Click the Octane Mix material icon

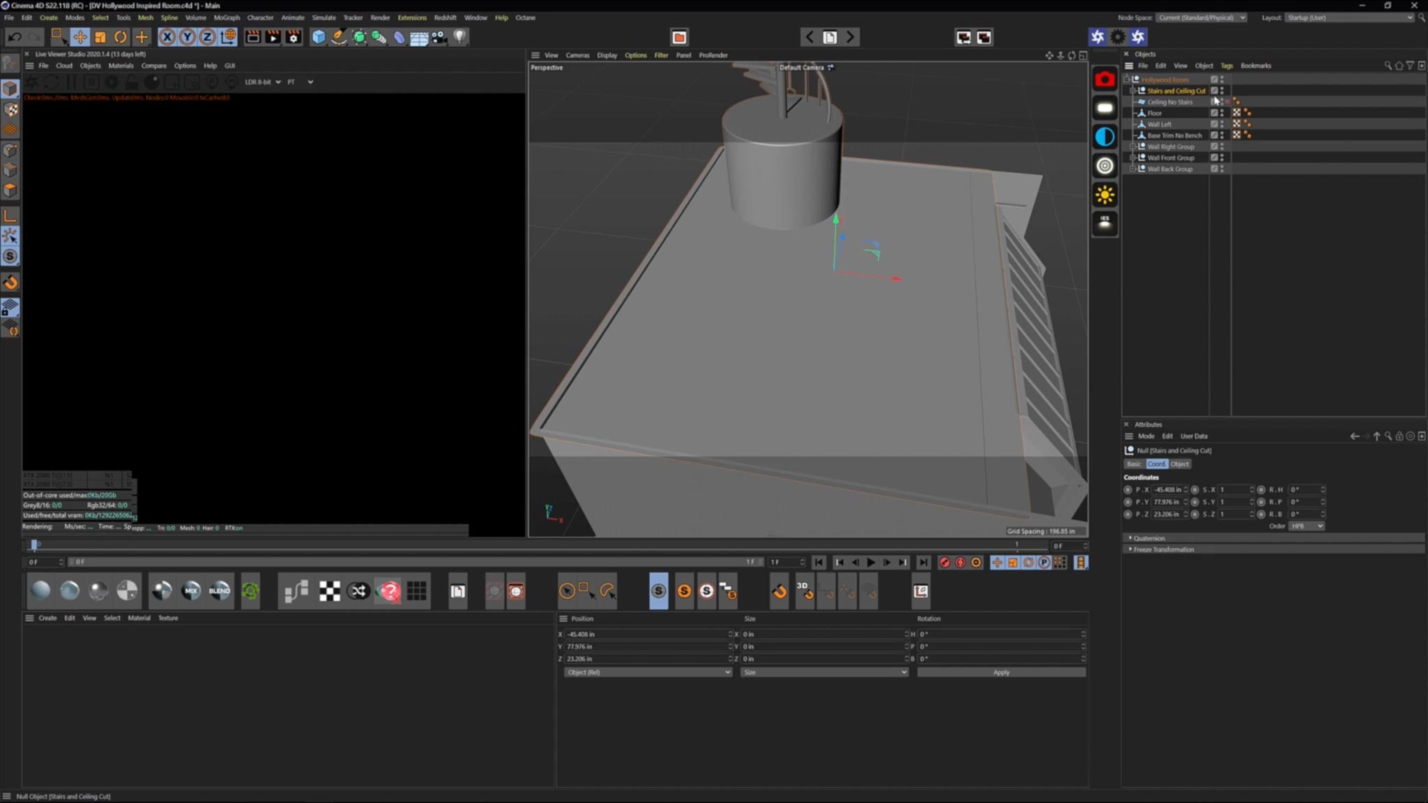[191, 591]
